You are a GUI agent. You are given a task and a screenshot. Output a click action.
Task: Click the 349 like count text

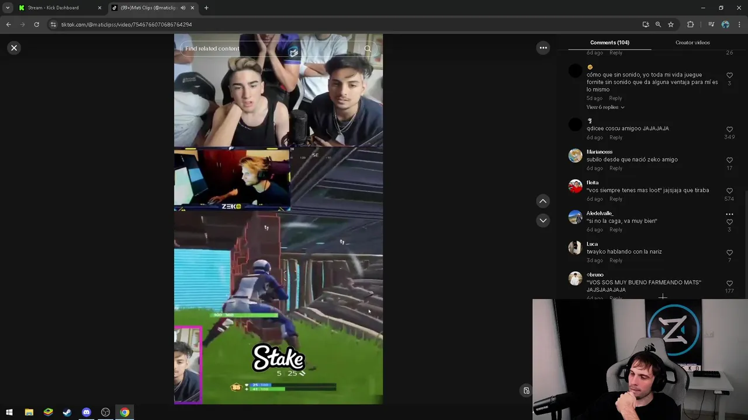[x=729, y=137]
